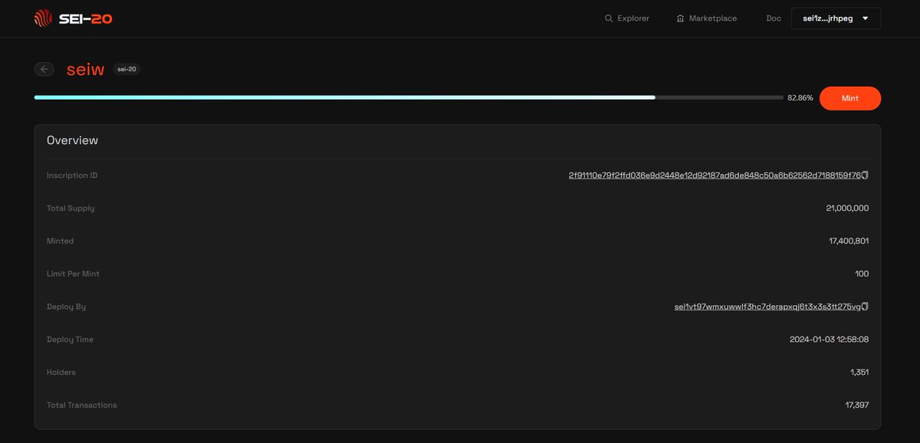Open the Doc link
Screen dimensions: 920x443
(774, 18)
